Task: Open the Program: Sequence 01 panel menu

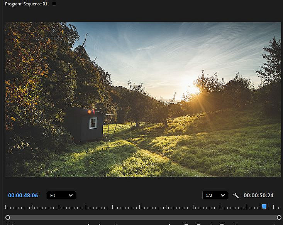Action: pos(54,4)
